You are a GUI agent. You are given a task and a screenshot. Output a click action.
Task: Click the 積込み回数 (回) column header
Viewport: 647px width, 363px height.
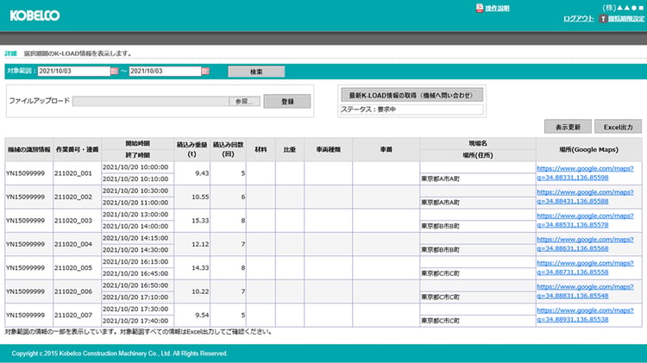click(x=229, y=150)
